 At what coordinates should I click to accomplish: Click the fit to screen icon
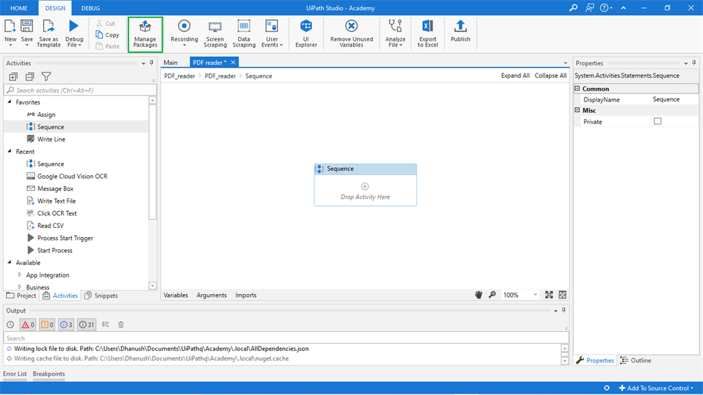pos(549,295)
